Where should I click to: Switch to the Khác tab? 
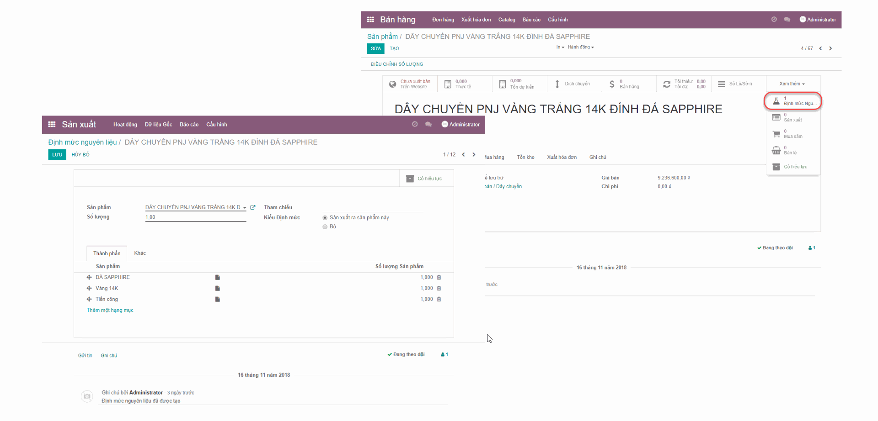coord(140,253)
